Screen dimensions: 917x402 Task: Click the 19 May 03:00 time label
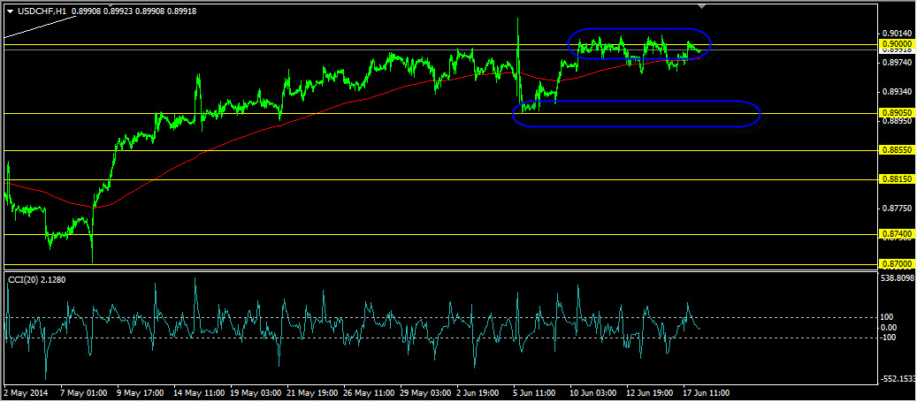(x=256, y=392)
